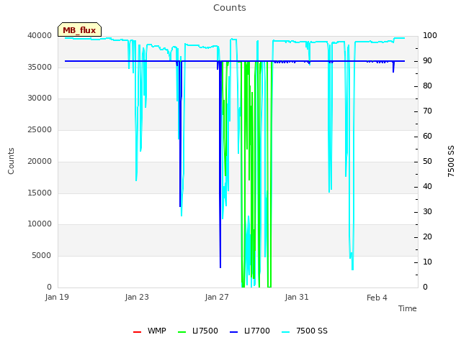The height and width of the screenshot is (345, 461).
Task: Click the Jan 19 x-axis tick label
Action: (x=57, y=297)
